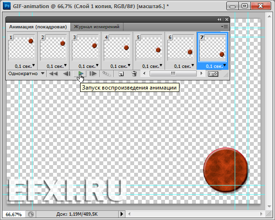Duplicate selected frame icon
275x220 pixels.
pyautogui.click(x=121, y=74)
